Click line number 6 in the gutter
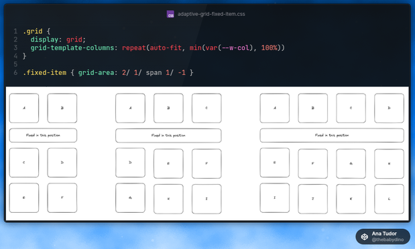 click(x=15, y=72)
